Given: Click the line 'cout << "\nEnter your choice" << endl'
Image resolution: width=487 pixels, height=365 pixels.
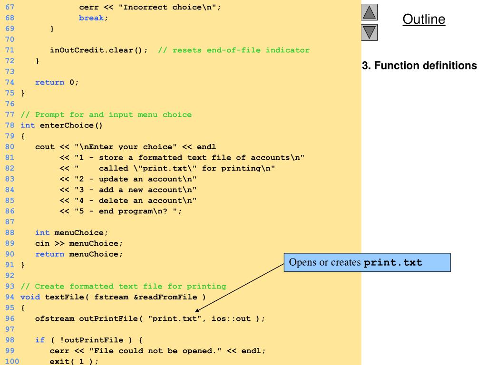Looking at the screenshot, I should coord(126,147).
